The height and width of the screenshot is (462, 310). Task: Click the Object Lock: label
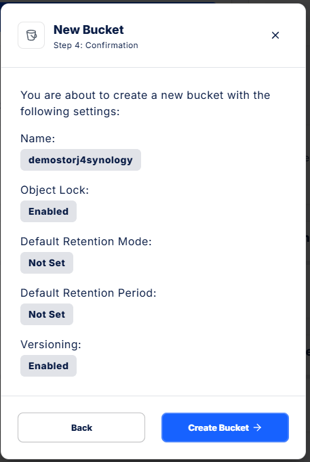(54, 190)
